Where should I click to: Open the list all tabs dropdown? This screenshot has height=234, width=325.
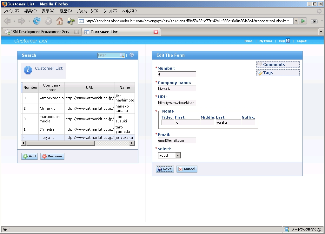click(321, 32)
